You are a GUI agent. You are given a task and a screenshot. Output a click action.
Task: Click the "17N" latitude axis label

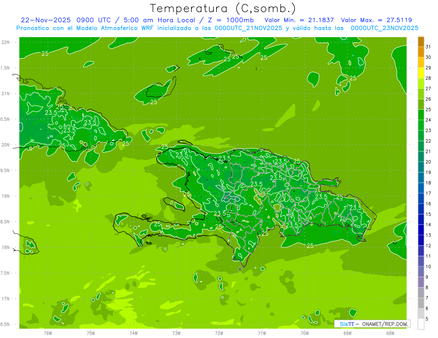click(5, 299)
